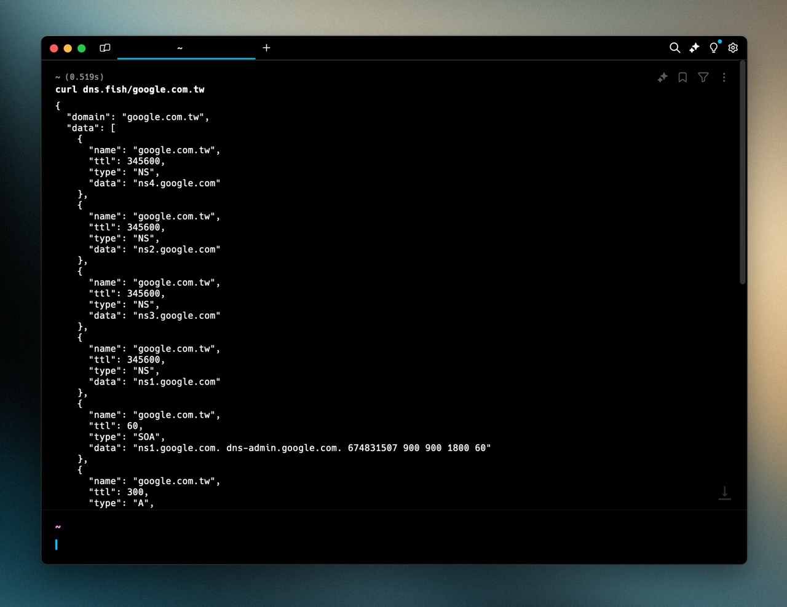Image resolution: width=787 pixels, height=607 pixels.
Task: Bookmark the curl command block
Action: coord(682,77)
